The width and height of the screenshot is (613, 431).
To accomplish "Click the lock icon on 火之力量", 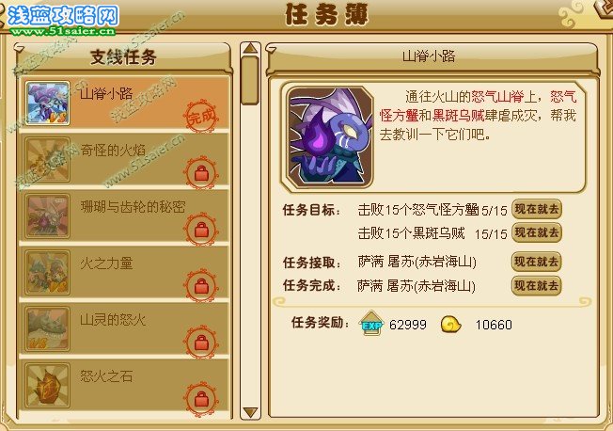I will tap(201, 286).
